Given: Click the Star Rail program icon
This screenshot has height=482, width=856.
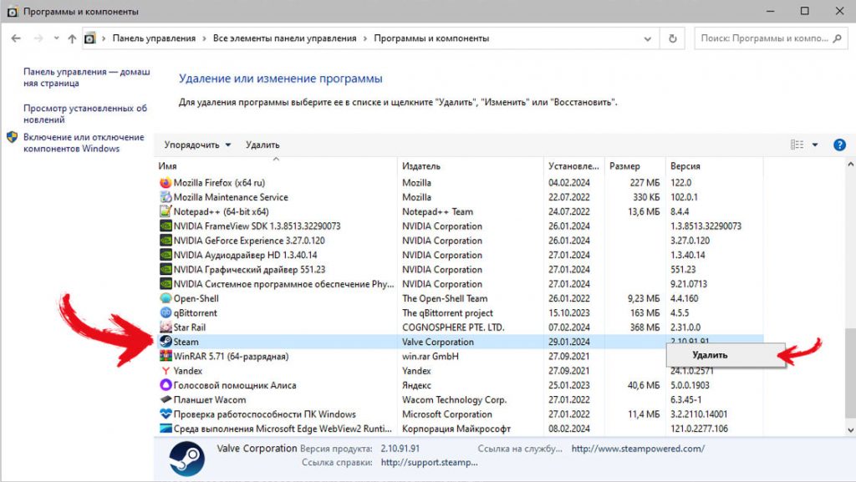Looking at the screenshot, I should coord(166,327).
